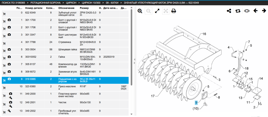Viewport: 268px width, 117px height.
Task: Go to the previous diagram arrow
Action: (x=255, y=11)
